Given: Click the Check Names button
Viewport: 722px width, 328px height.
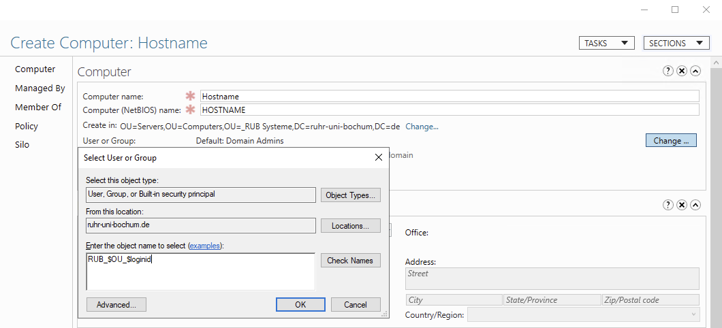Looking at the screenshot, I should pos(351,261).
